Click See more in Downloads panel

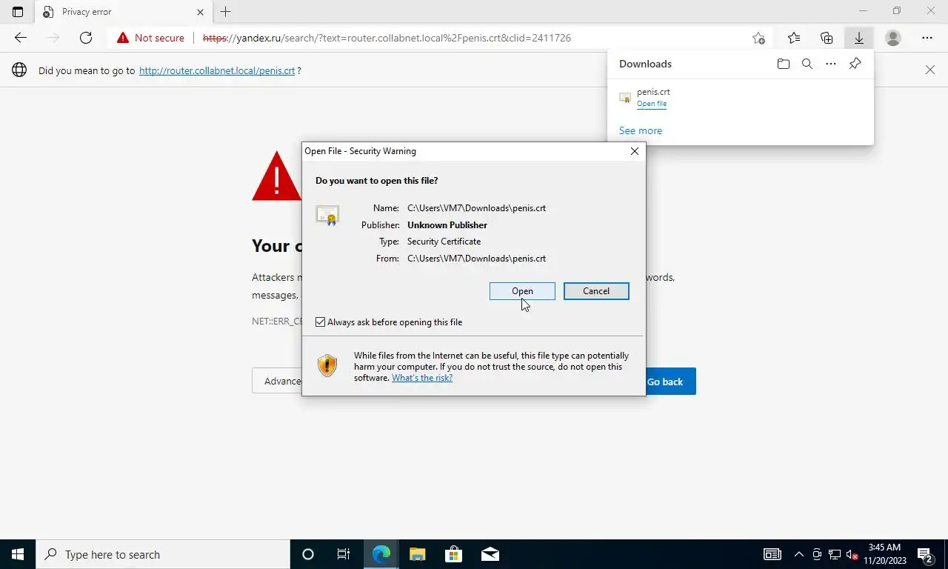pyautogui.click(x=641, y=130)
